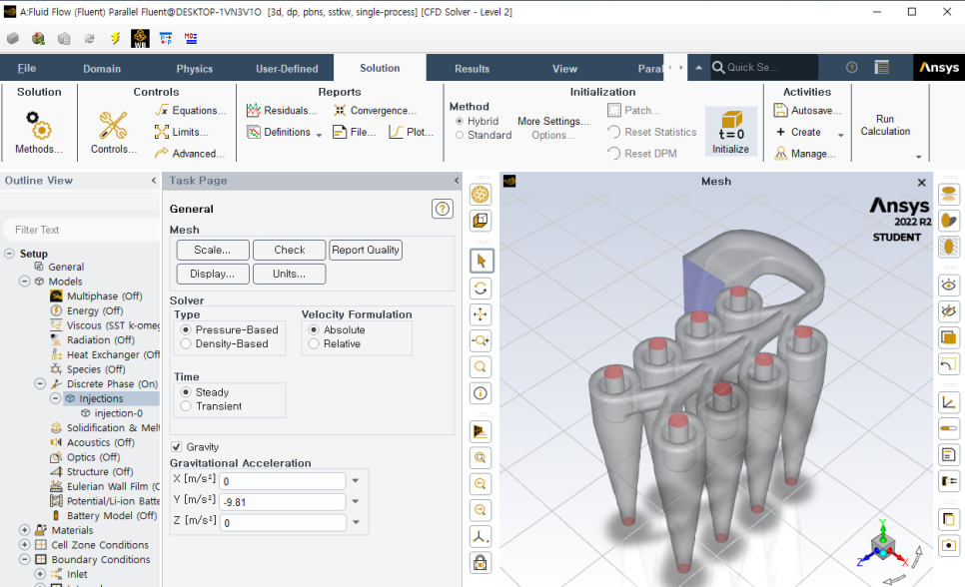Image resolution: width=965 pixels, height=587 pixels.
Task: Select the zoom in/out tool
Action: click(481, 340)
